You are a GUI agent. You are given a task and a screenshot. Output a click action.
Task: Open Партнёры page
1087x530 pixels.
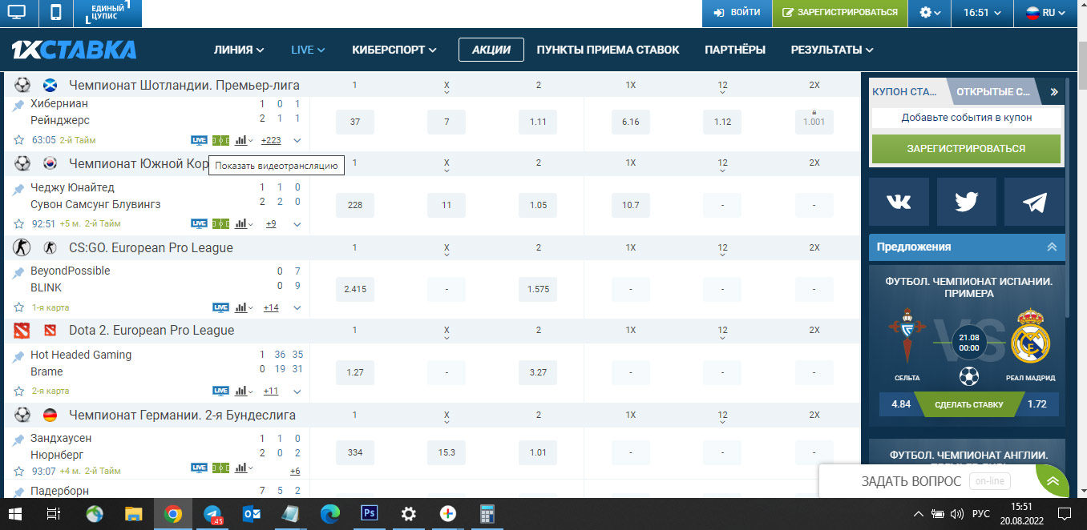click(x=735, y=50)
